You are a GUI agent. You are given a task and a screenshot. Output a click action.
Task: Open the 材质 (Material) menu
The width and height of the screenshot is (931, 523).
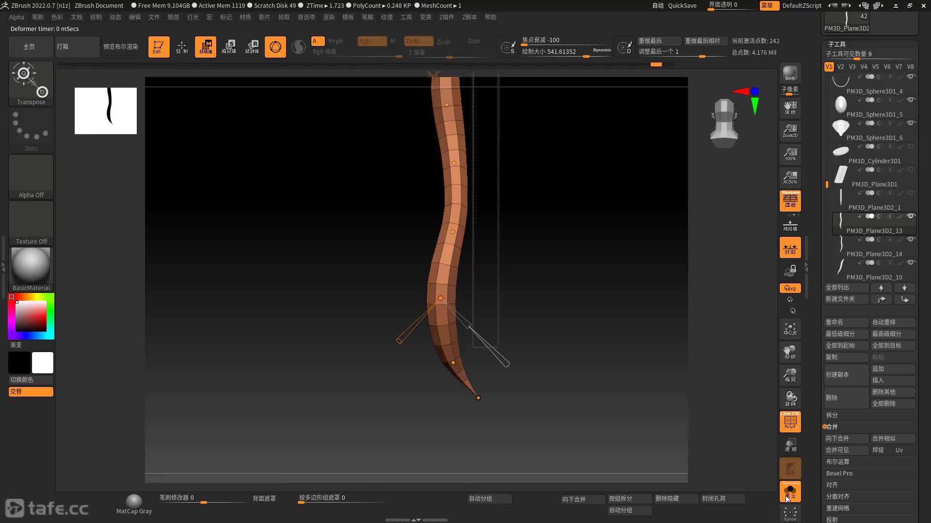pos(245,17)
